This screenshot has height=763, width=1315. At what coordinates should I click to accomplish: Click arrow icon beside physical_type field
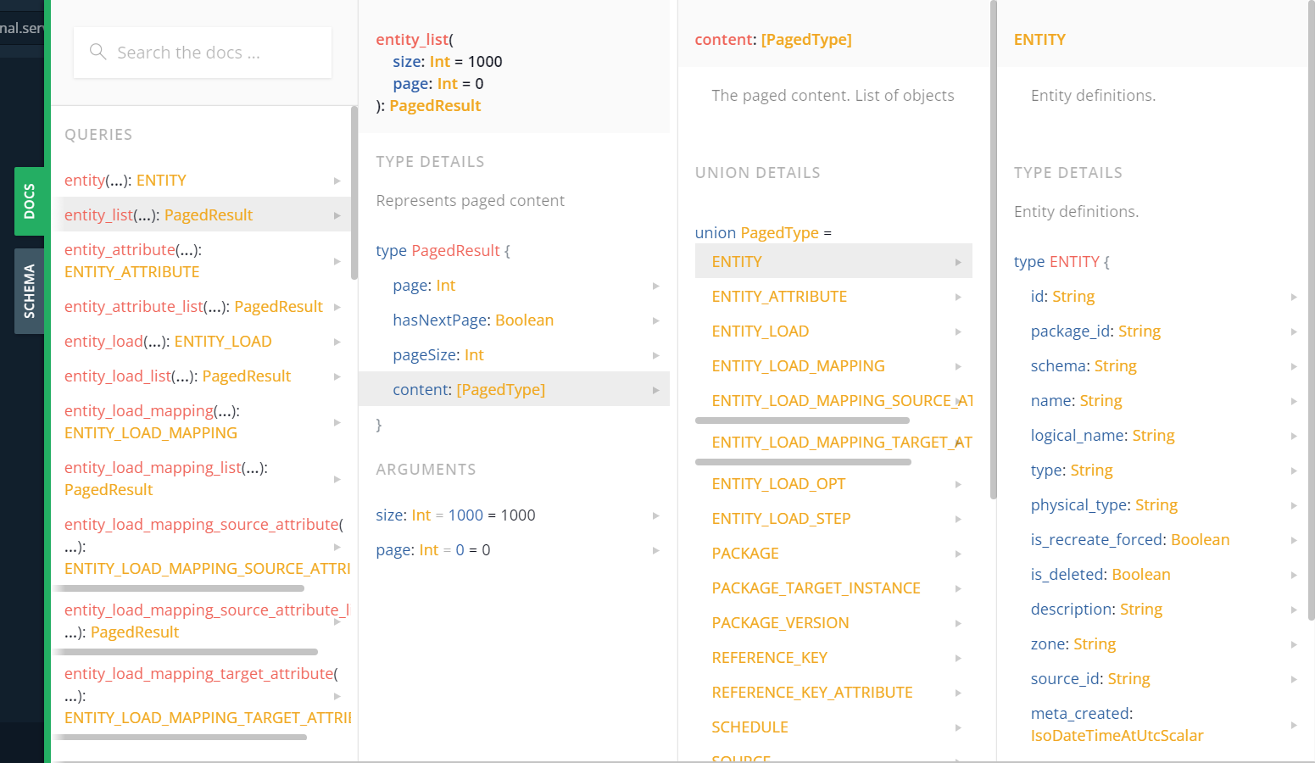pos(1294,505)
